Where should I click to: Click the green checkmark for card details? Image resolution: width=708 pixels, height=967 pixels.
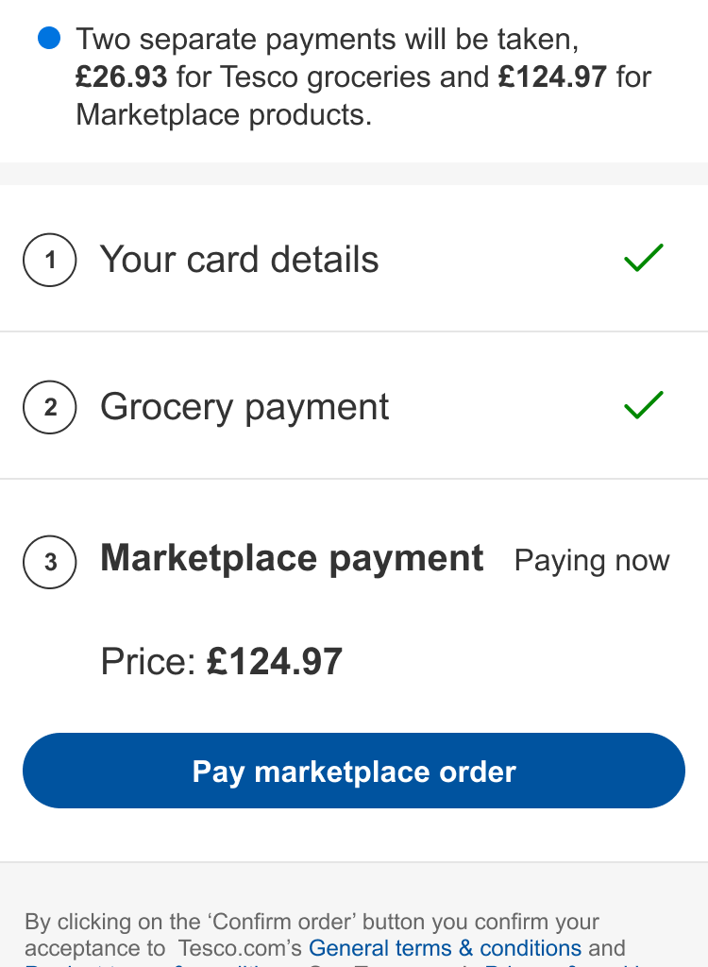coord(644,258)
